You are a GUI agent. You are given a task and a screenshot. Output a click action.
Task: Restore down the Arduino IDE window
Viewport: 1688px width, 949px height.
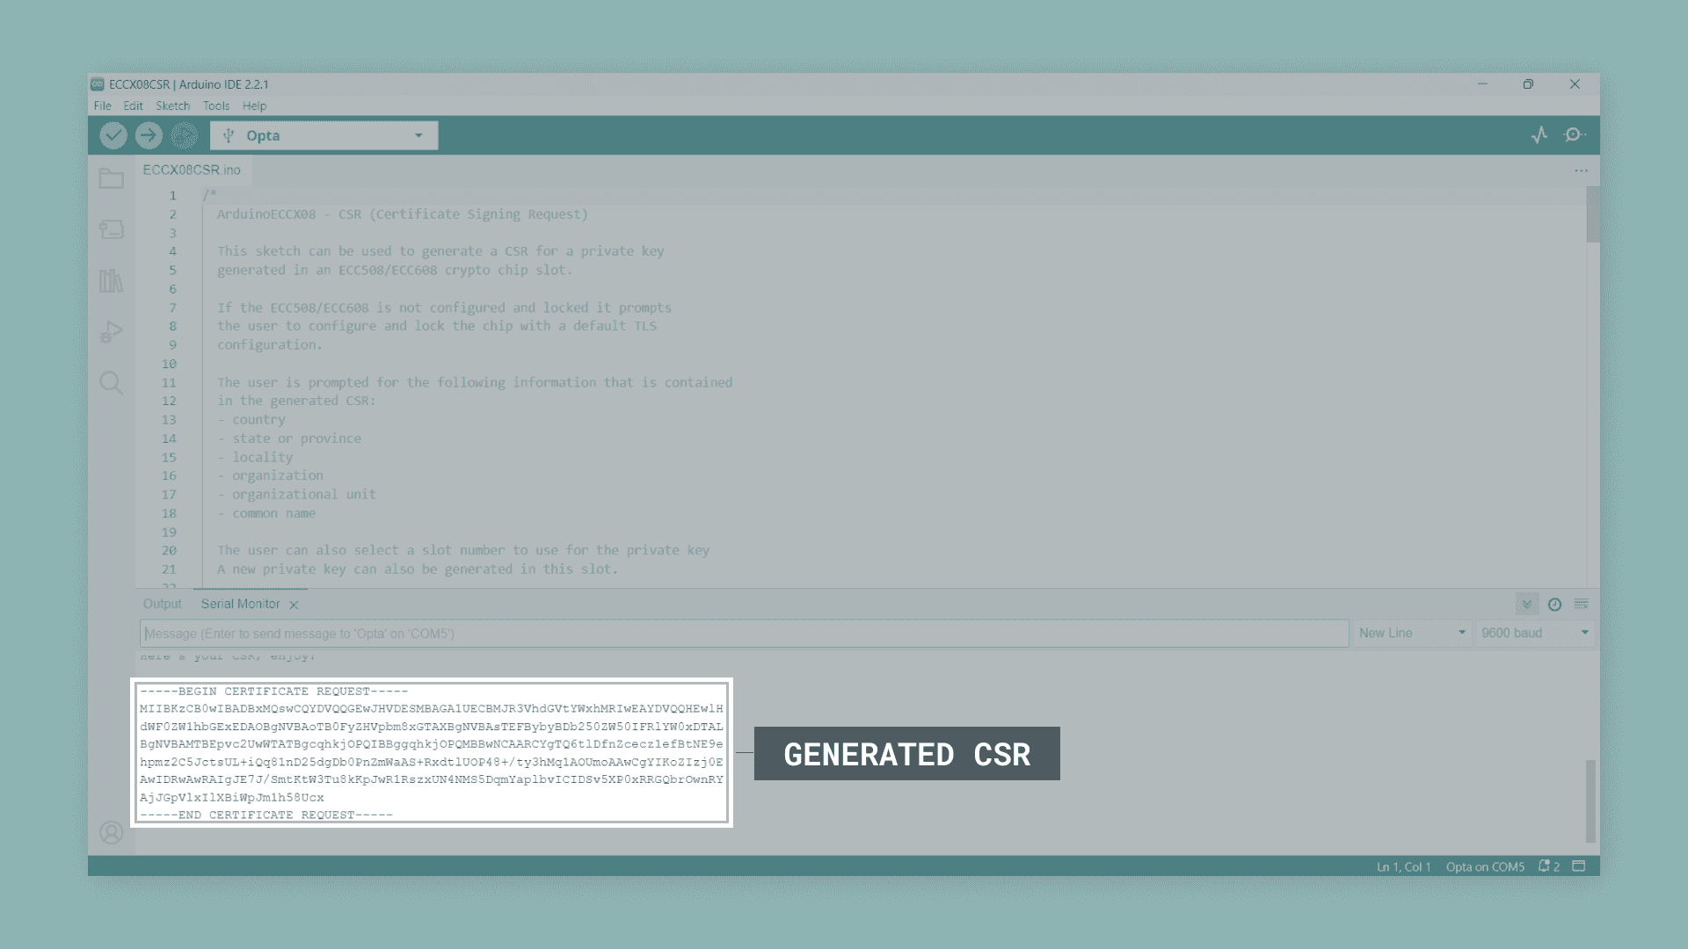pos(1528,84)
